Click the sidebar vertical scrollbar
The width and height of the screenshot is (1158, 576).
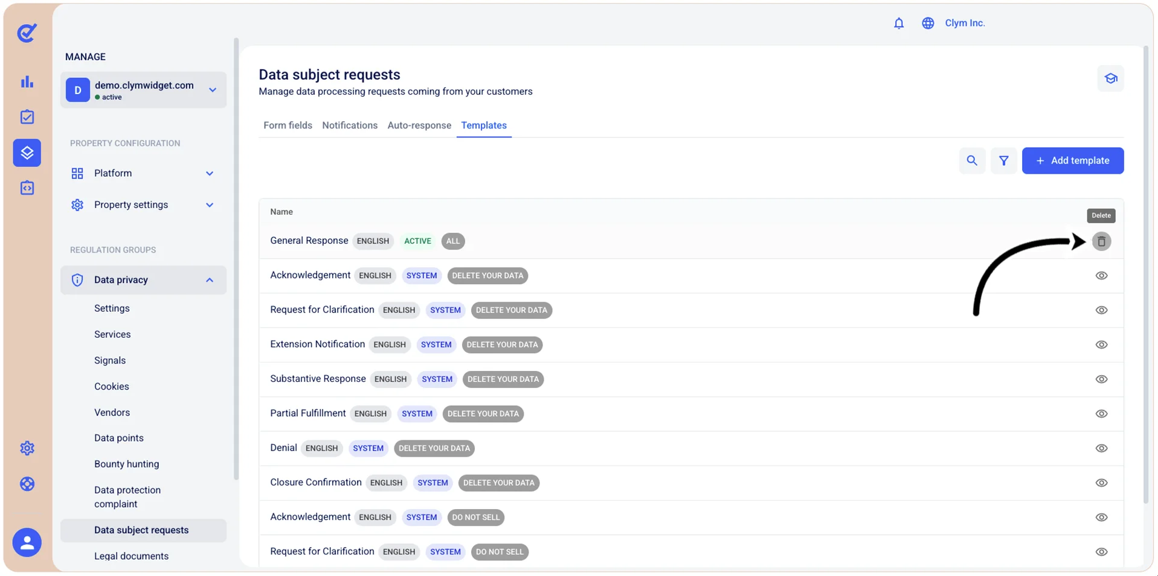(x=236, y=259)
